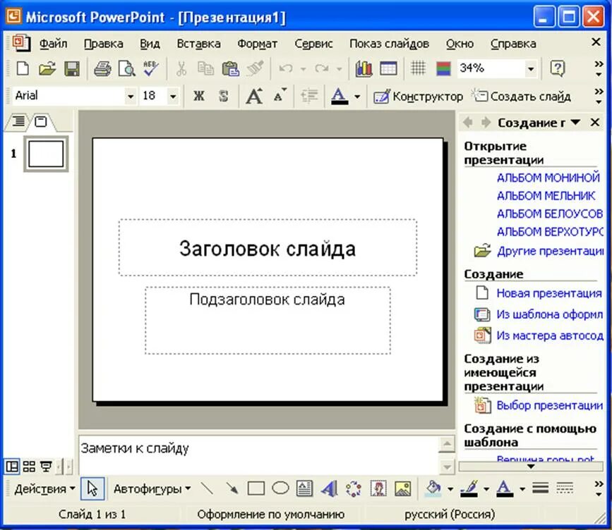Screen dimensions: 612x530
Task: Click the Redo arrow icon
Action: pyautogui.click(x=322, y=68)
